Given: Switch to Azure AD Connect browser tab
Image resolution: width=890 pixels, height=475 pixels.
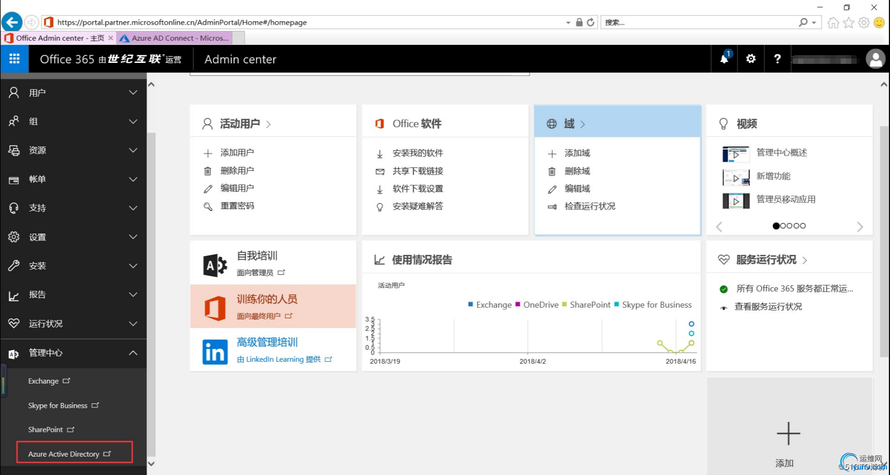Looking at the screenshot, I should click(175, 38).
